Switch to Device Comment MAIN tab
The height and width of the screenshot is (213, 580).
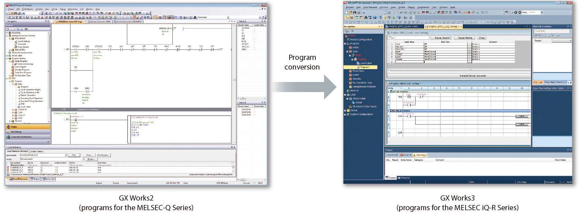point(99,22)
